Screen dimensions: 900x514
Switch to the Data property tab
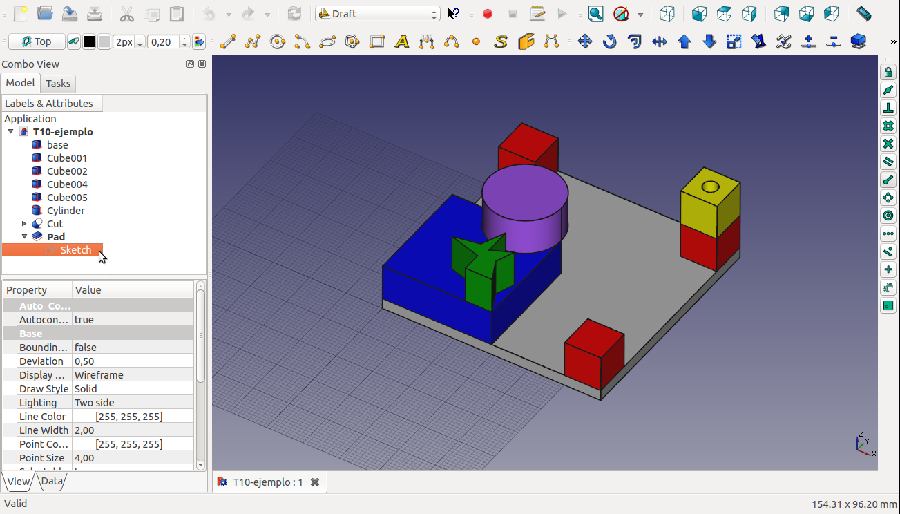pos(52,482)
